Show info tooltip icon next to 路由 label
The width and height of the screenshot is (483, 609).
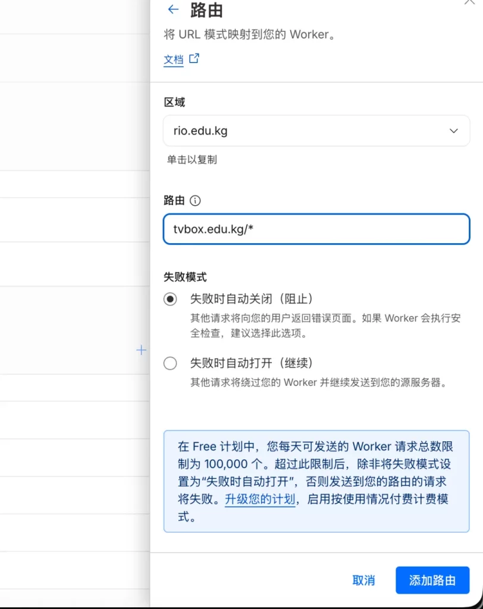point(195,200)
